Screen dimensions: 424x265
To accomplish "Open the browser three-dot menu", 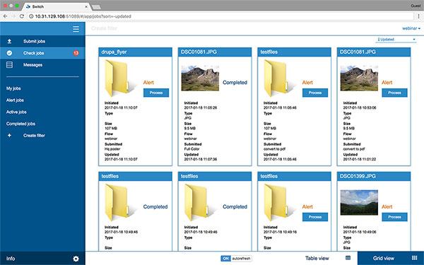I will coord(418,16).
